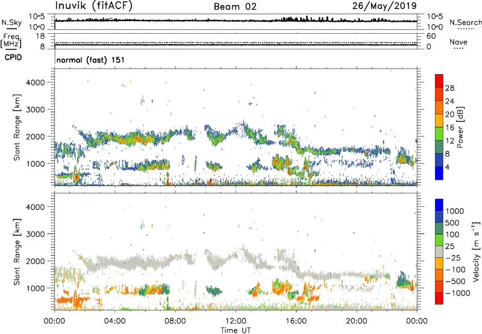
Task: Click the '04:00' time tick label
Action: tap(114, 321)
